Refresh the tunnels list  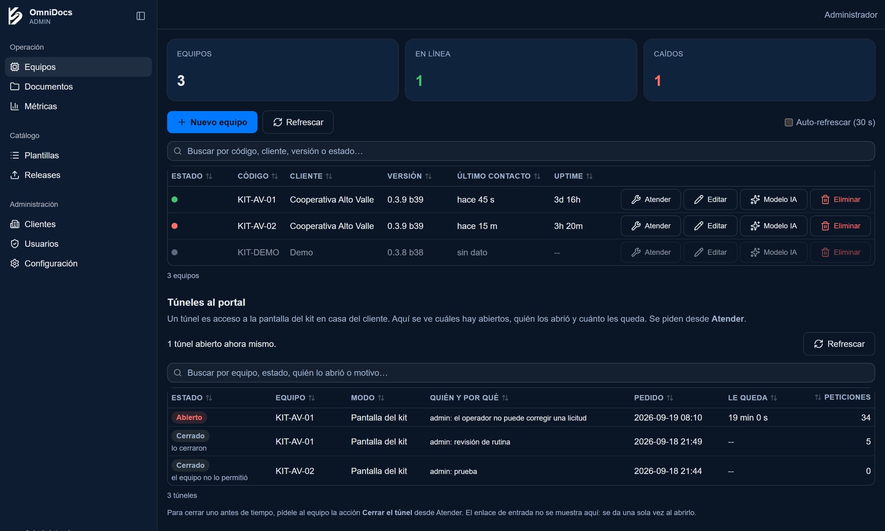tap(839, 344)
